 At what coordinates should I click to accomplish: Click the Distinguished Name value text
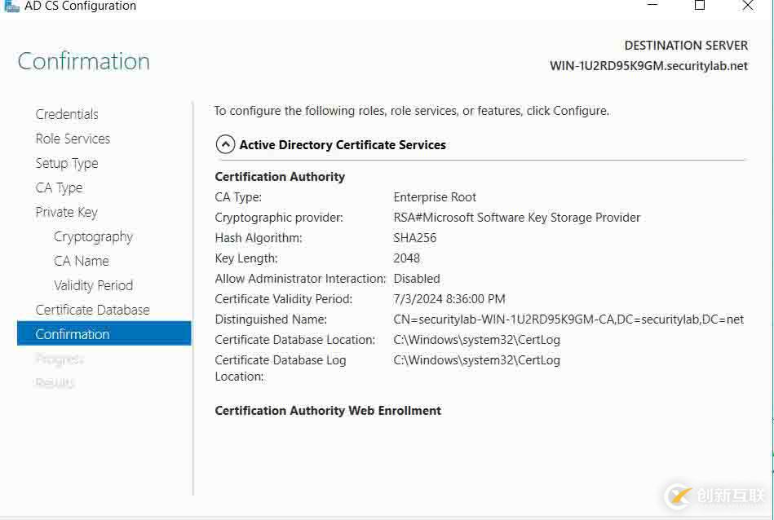pyautogui.click(x=568, y=319)
